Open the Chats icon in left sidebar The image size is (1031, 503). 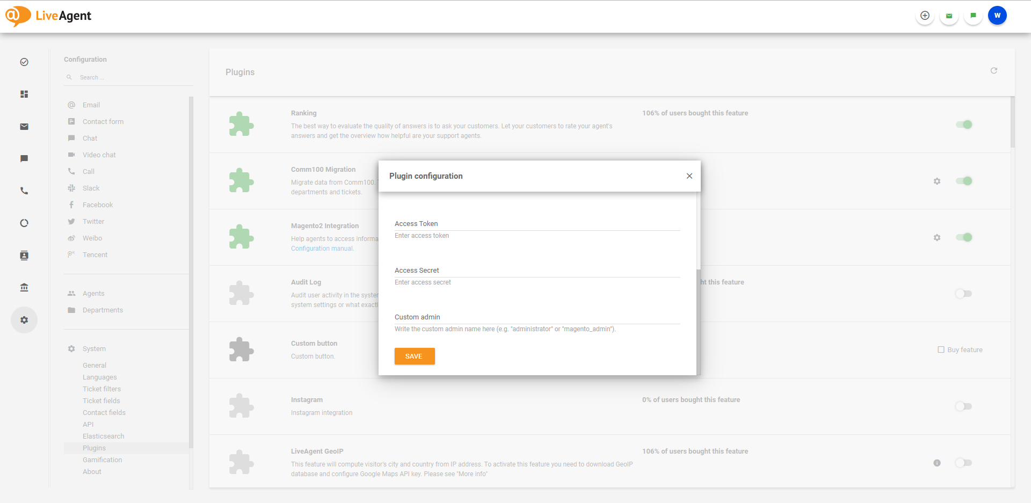click(x=24, y=159)
